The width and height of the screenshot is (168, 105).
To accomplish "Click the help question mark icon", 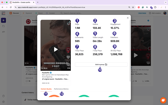I will (x=4, y=96).
